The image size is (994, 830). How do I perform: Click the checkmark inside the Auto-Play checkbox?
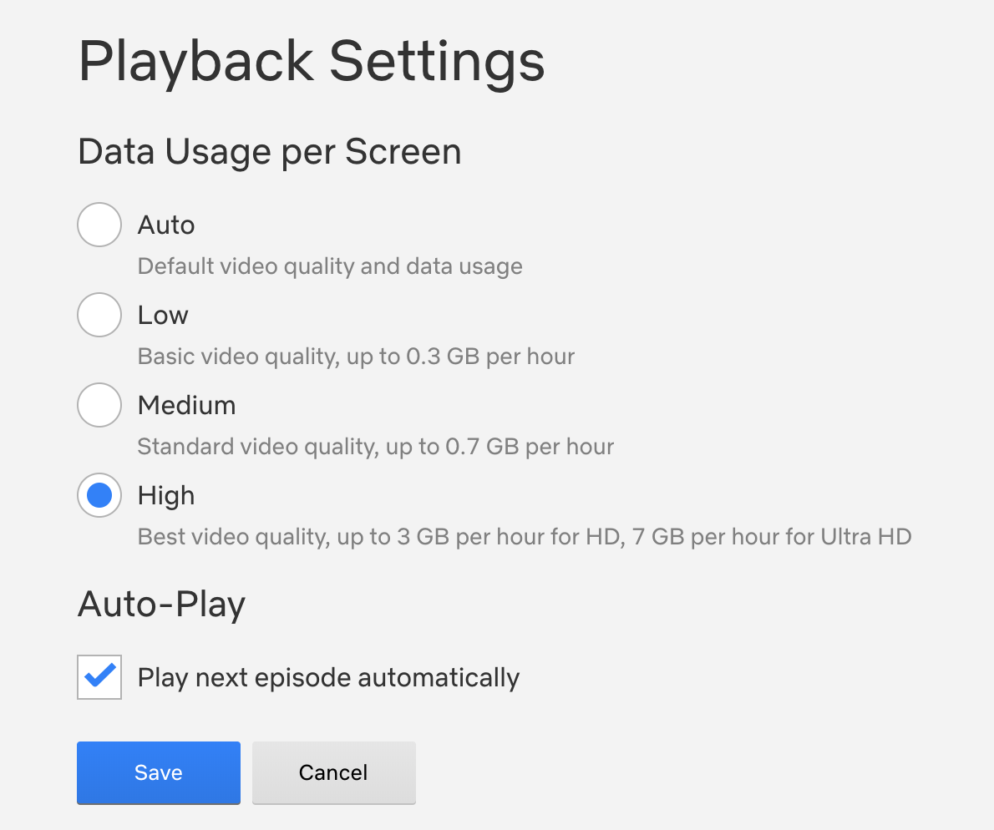(x=99, y=677)
